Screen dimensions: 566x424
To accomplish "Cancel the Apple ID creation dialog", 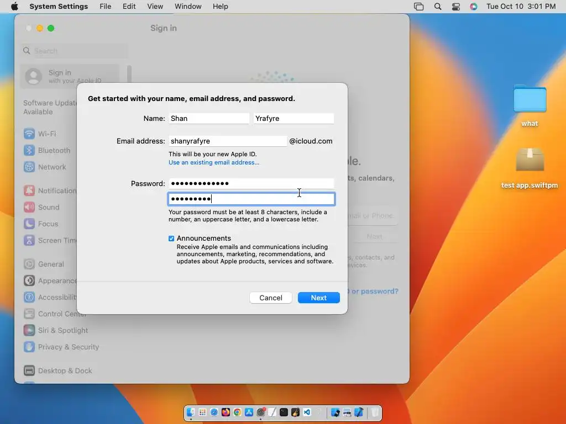I will coord(271,298).
